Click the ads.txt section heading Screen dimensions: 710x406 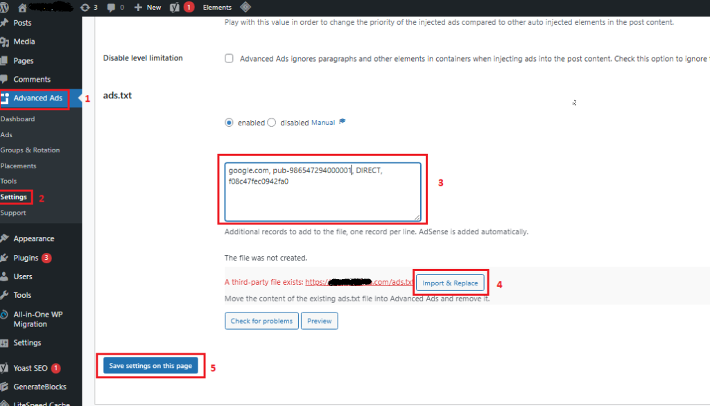pyautogui.click(x=117, y=96)
